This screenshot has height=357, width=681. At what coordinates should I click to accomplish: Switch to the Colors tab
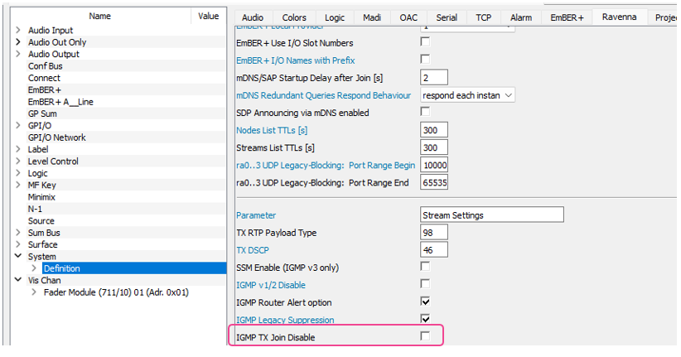(x=294, y=17)
